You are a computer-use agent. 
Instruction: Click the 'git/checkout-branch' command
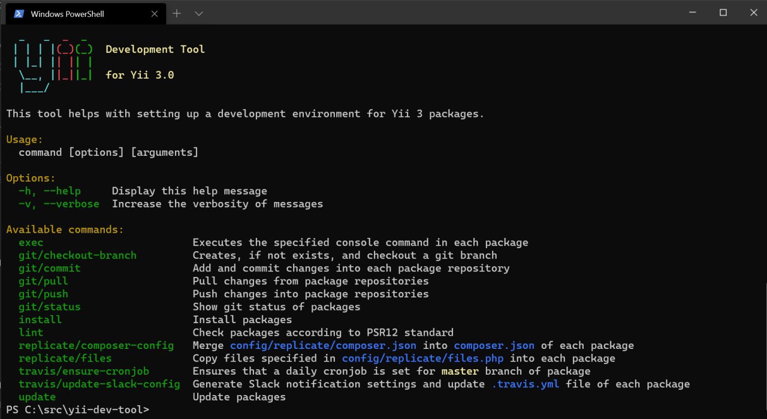point(77,255)
